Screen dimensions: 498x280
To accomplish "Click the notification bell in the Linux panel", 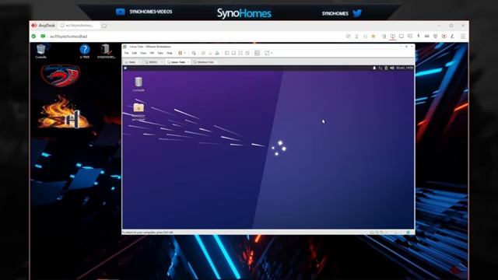I will point(374,68).
